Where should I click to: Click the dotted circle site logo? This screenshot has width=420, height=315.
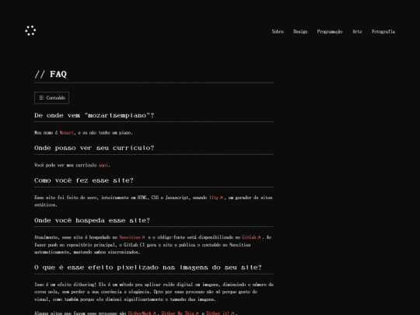click(30, 31)
